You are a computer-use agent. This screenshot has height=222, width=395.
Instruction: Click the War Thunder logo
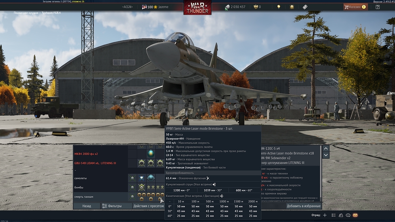pyautogui.click(x=197, y=8)
